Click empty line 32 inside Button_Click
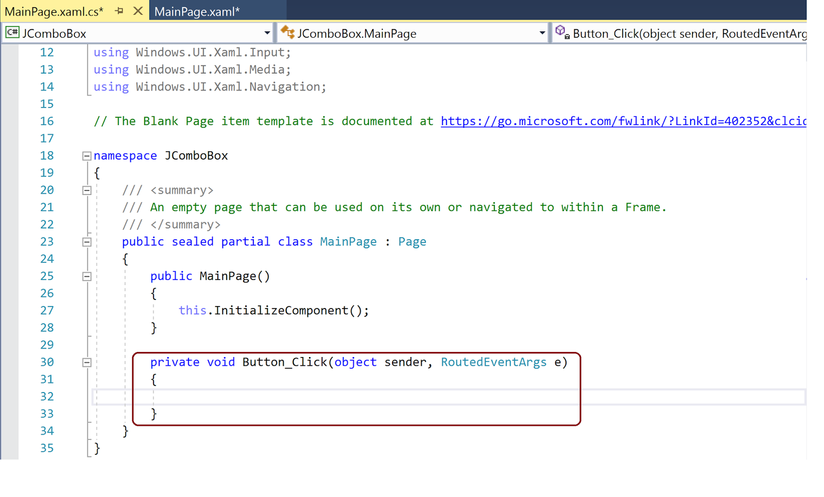 click(x=206, y=396)
